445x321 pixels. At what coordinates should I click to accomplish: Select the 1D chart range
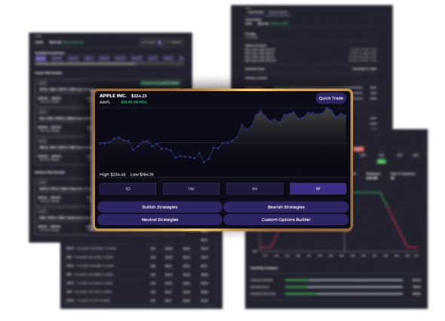point(127,188)
